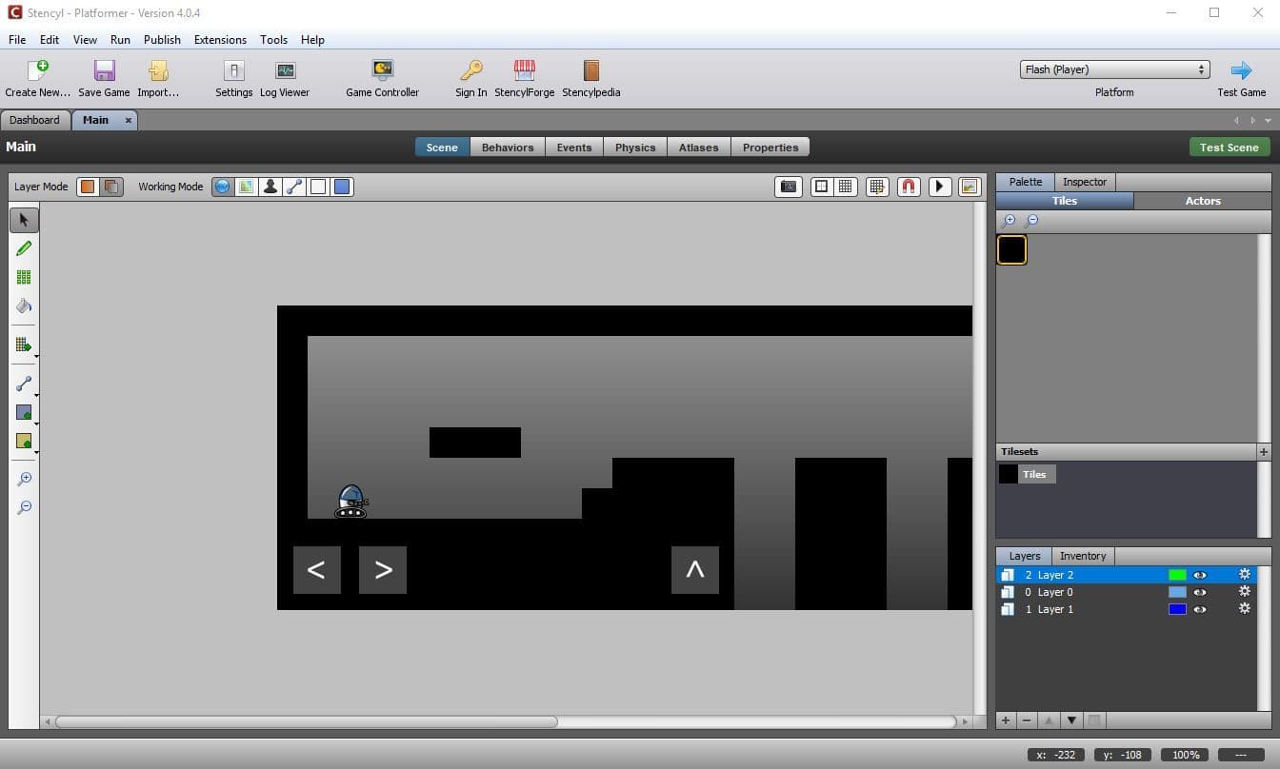Click Sign In key icon
The image size is (1280, 769).
[x=470, y=78]
